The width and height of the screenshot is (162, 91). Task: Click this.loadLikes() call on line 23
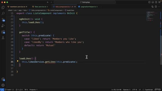tap(33, 22)
